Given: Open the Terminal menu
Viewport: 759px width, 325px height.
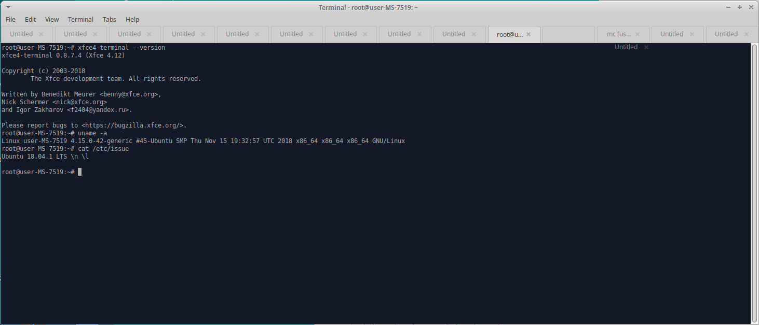Looking at the screenshot, I should (80, 19).
